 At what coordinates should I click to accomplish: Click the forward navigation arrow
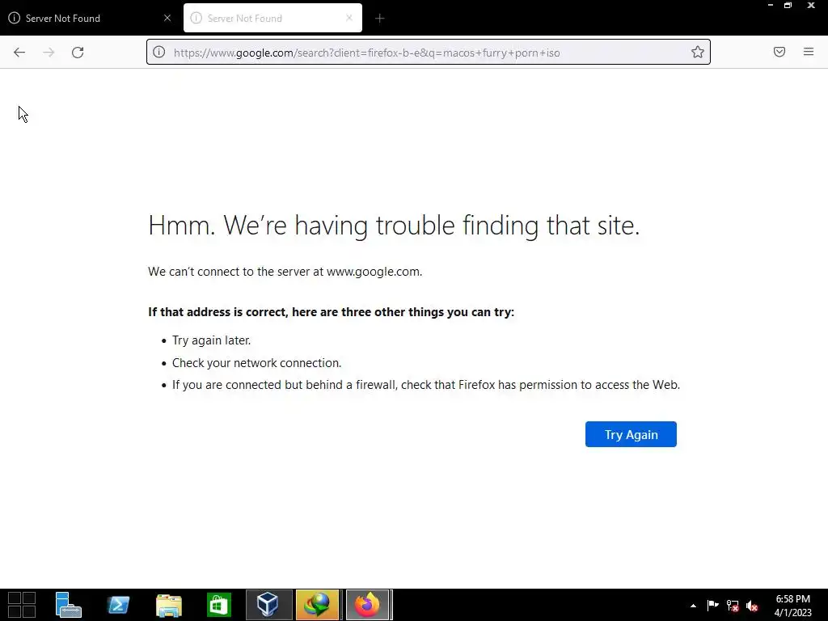[49, 53]
